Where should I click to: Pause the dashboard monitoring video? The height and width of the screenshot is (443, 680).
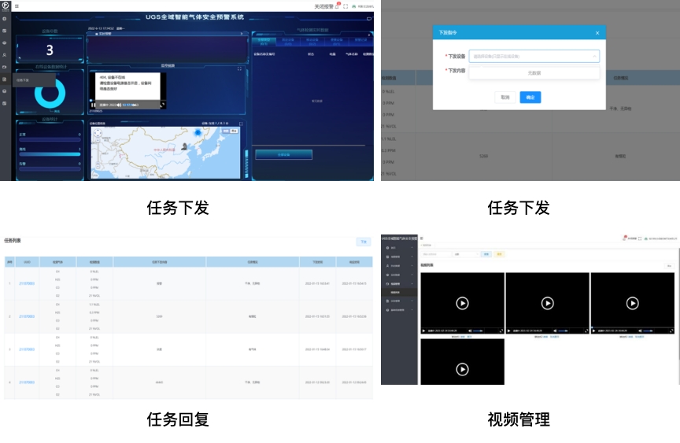(93, 105)
